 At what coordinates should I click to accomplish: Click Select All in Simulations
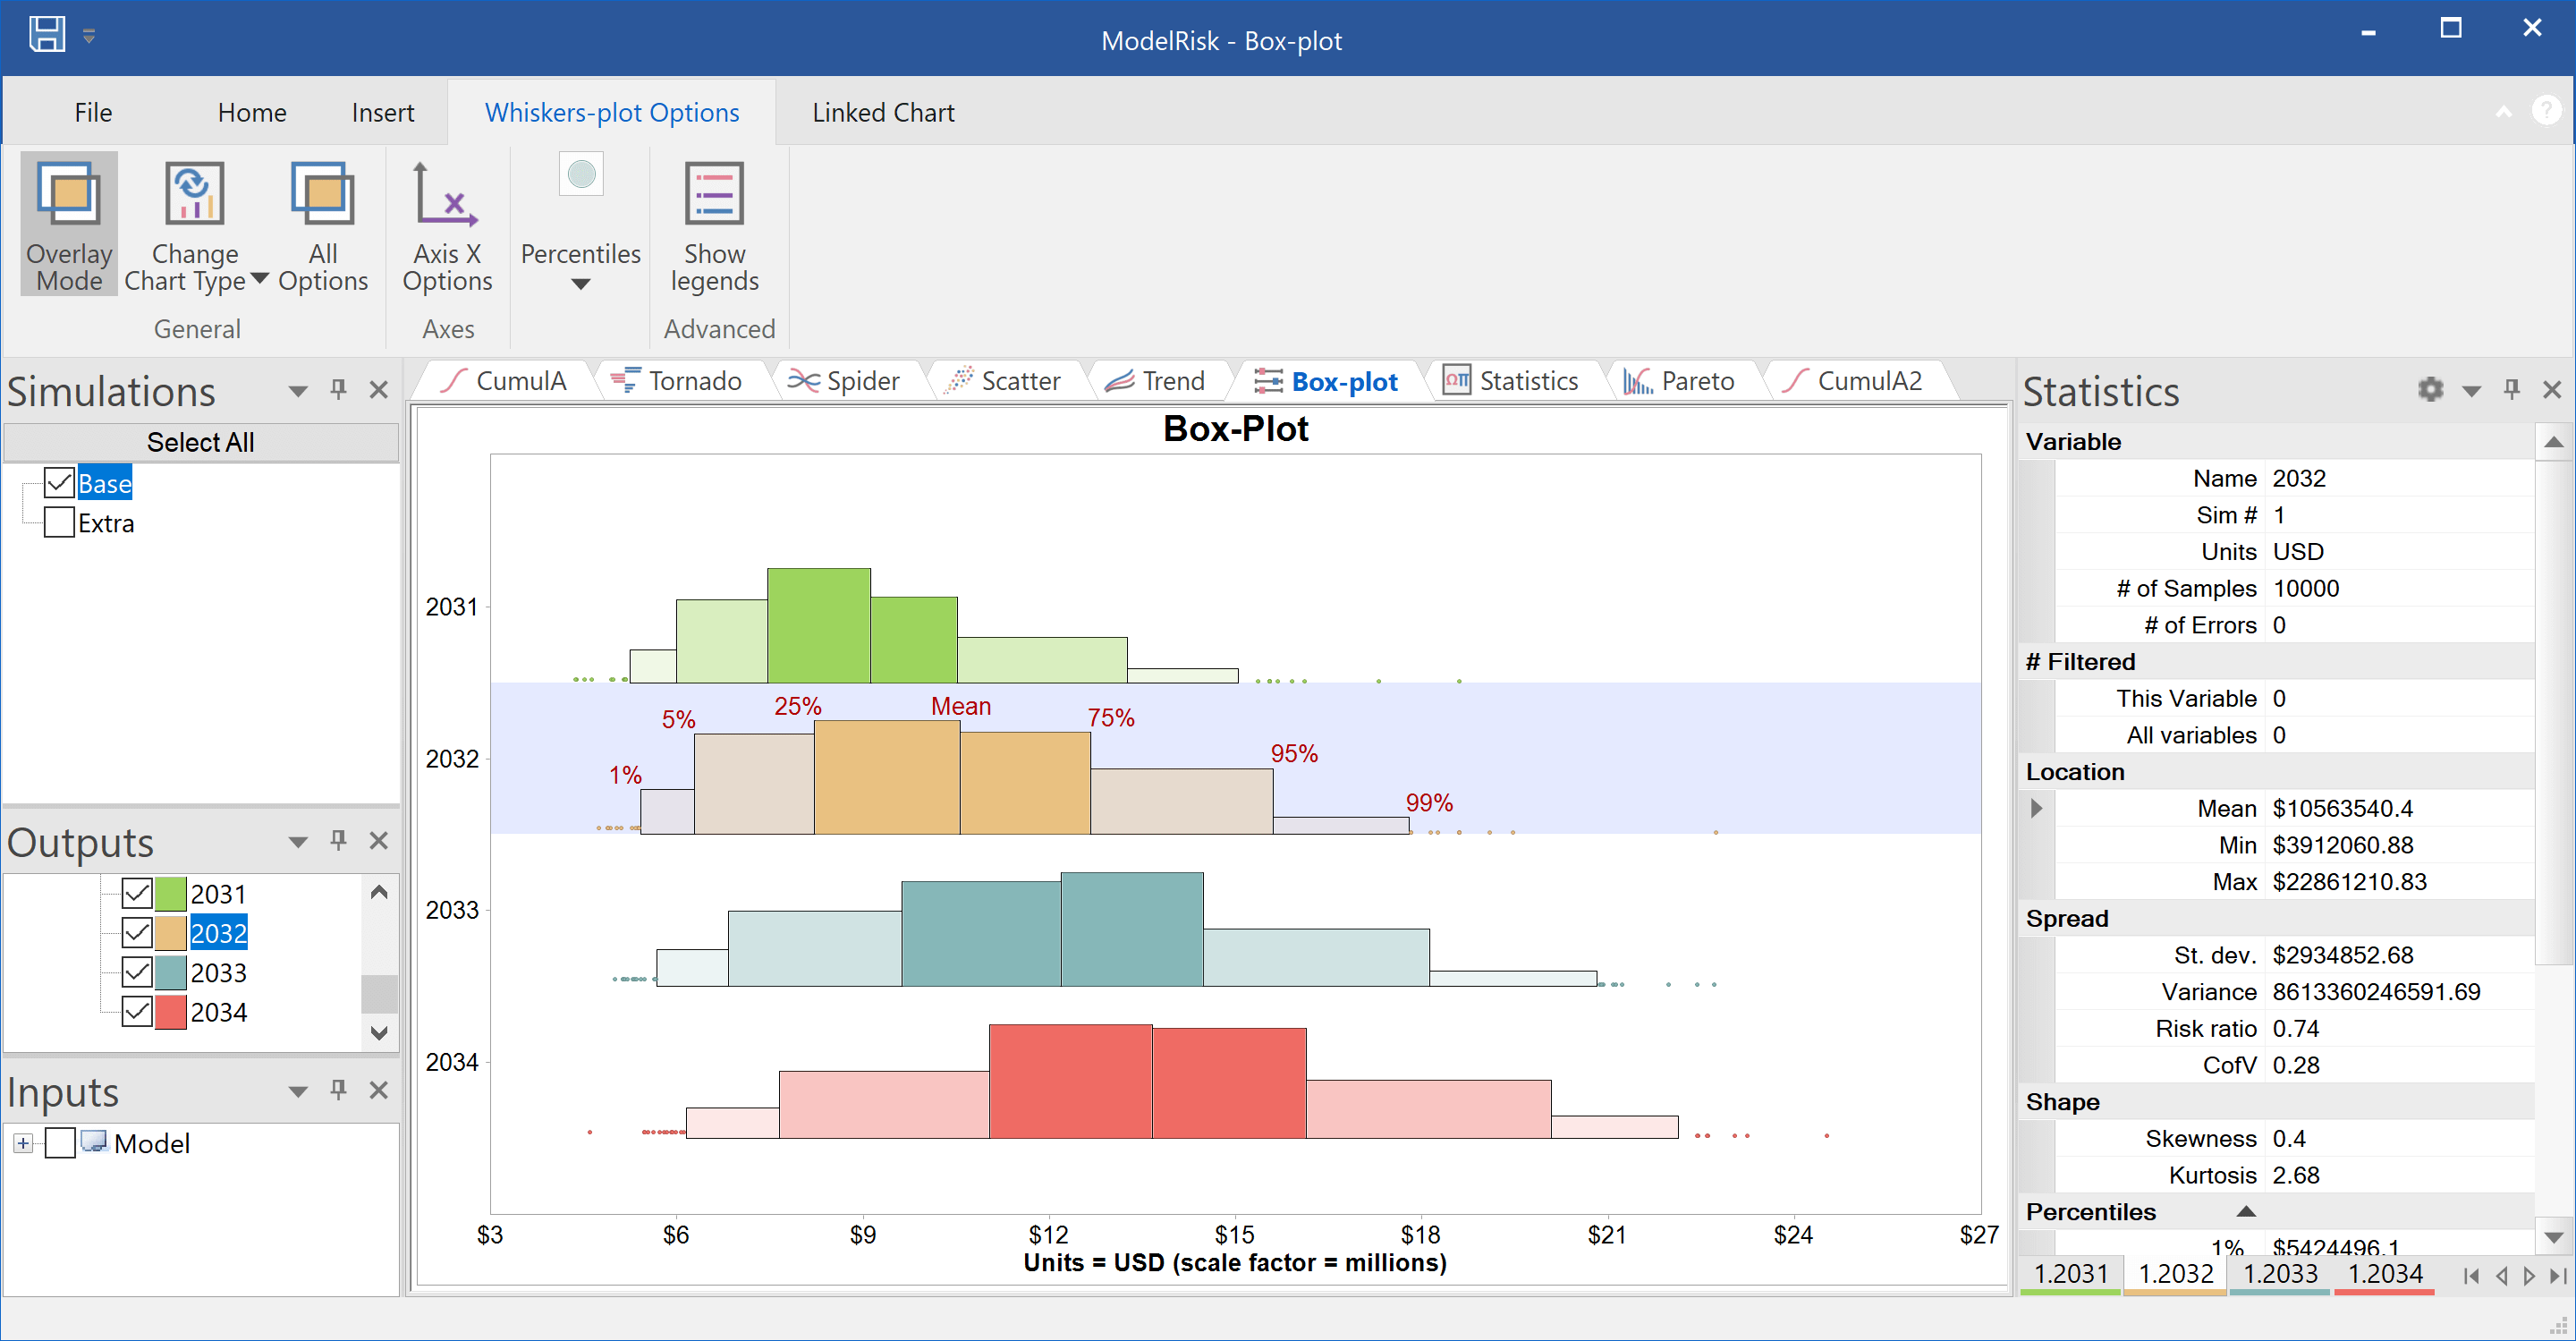click(201, 441)
